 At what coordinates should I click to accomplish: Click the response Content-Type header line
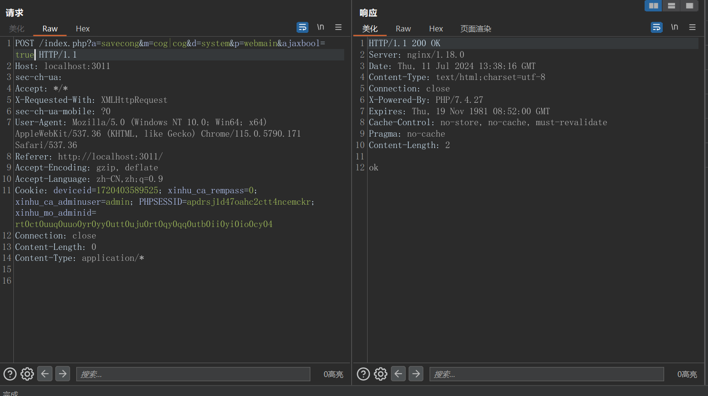coord(457,77)
